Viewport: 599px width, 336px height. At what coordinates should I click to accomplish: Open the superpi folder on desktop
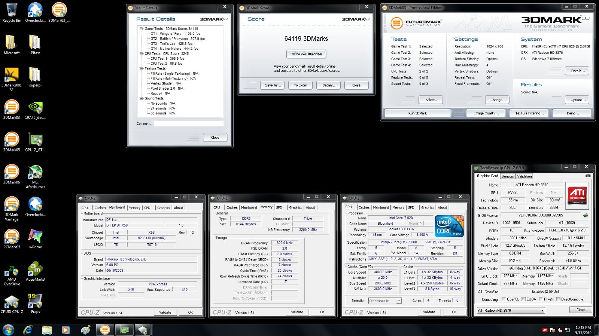point(35,77)
